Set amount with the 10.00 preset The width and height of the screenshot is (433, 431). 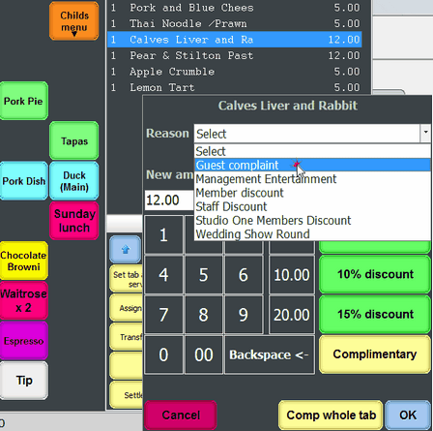(292, 275)
